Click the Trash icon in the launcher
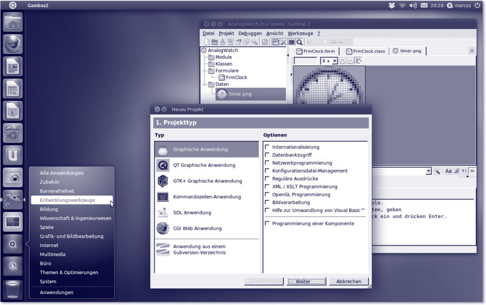Image resolution: width=486 pixels, height=305 pixels. [x=13, y=289]
